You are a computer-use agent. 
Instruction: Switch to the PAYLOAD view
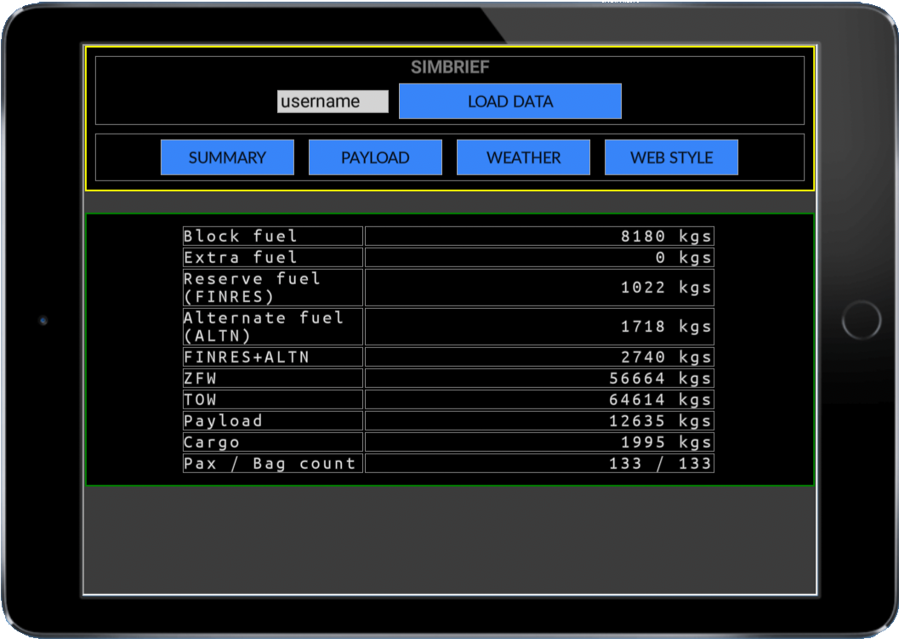click(375, 157)
